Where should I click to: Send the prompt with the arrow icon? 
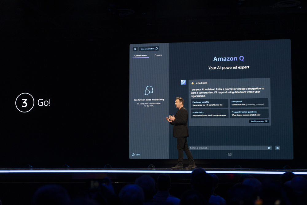(269, 148)
